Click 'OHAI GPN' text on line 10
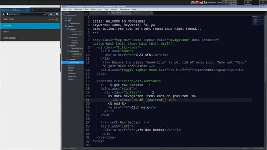 [143, 55]
